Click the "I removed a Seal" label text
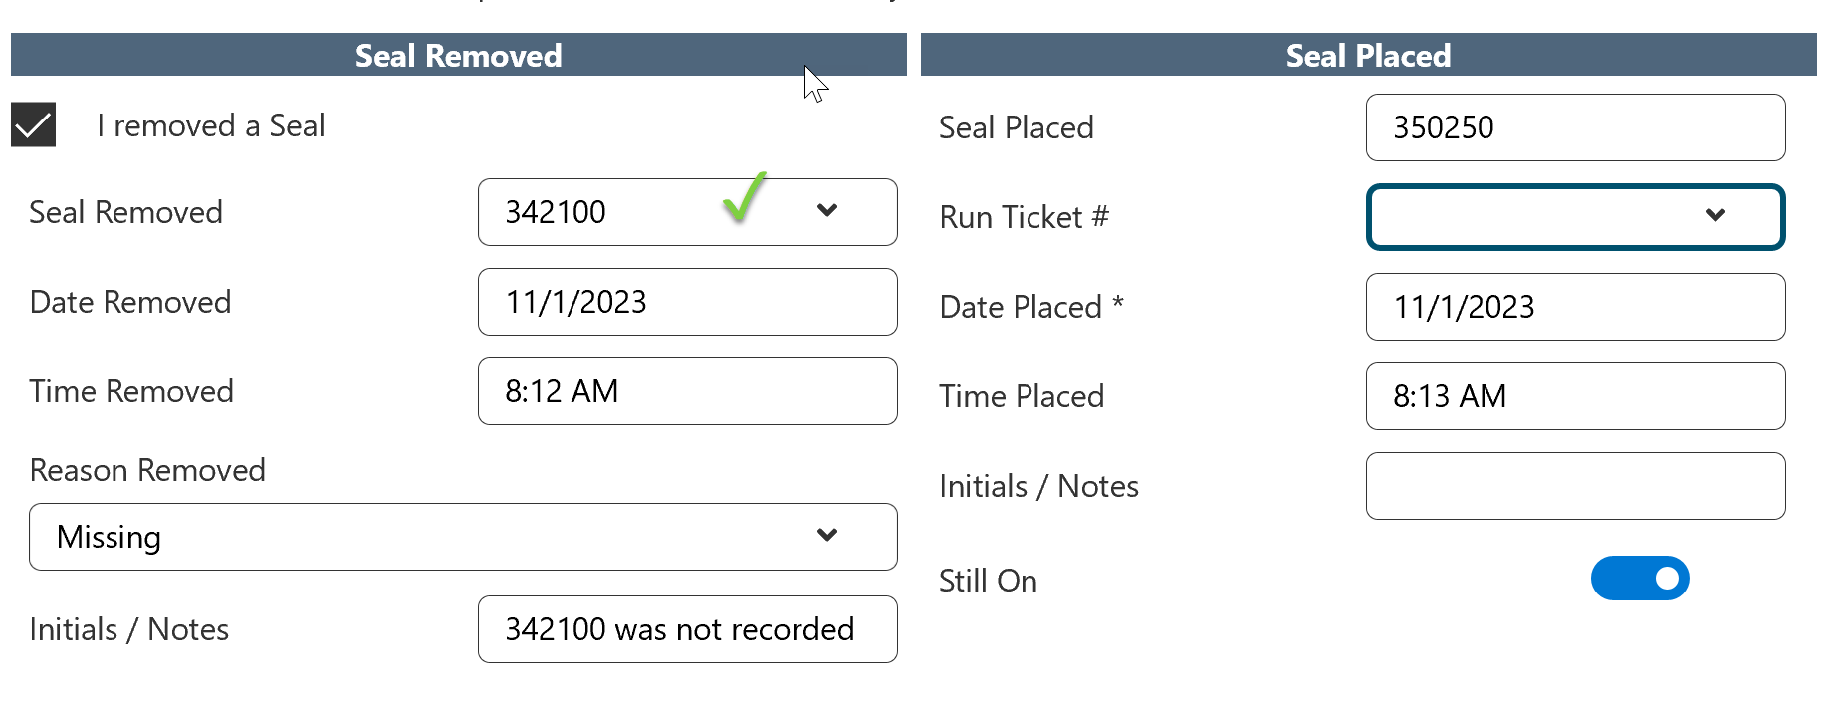This screenshot has width=1829, height=711. click(211, 126)
